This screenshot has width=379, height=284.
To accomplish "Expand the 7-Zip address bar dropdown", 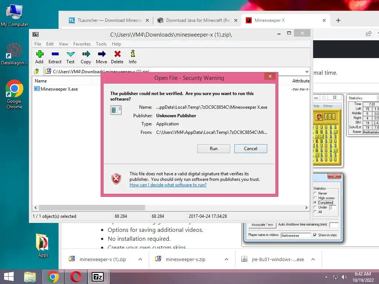I will [x=307, y=71].
